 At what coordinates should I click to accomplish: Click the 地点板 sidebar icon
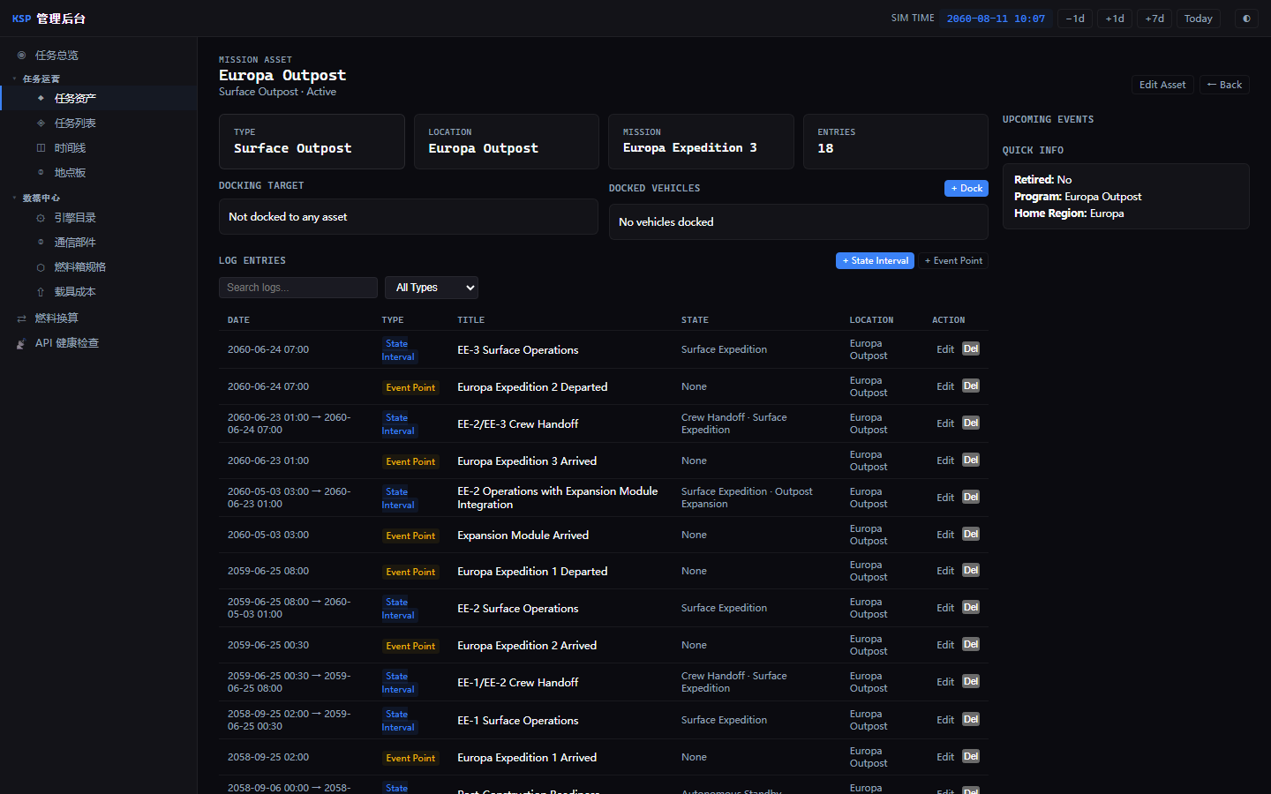click(x=41, y=173)
